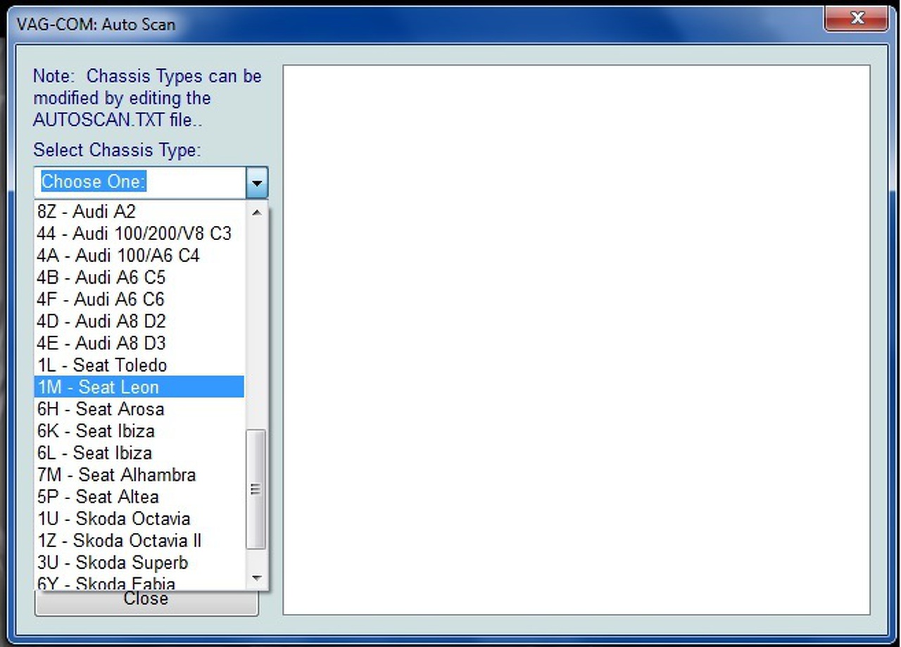The height and width of the screenshot is (647, 901).
Task: Click the list scrollbar up arrow
Action: 256,212
